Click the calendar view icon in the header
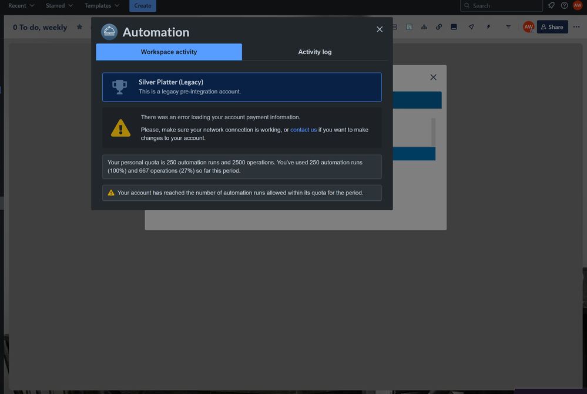The width and height of the screenshot is (587, 394). coord(409,26)
